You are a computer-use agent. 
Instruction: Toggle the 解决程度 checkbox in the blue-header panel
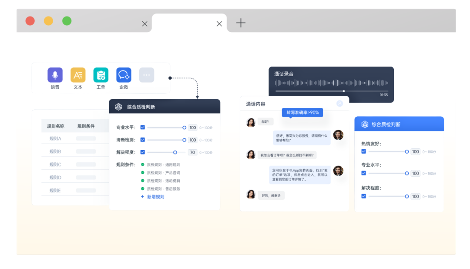point(363,196)
